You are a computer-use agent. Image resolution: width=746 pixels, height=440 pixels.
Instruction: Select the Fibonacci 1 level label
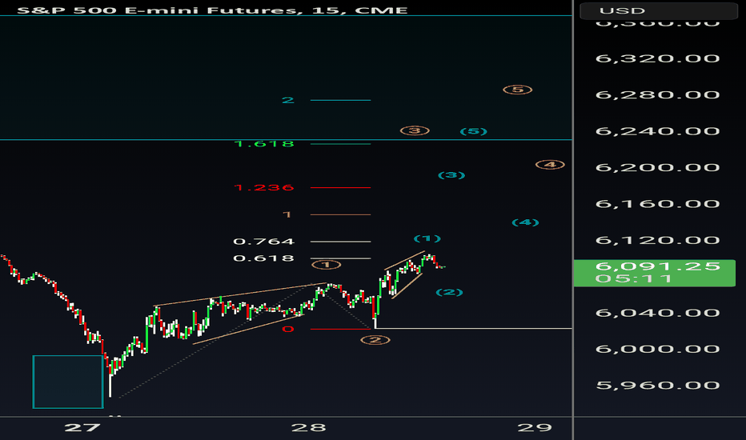coord(287,214)
